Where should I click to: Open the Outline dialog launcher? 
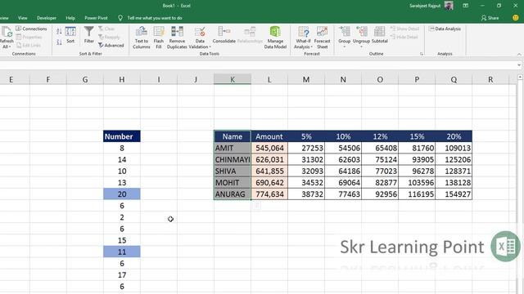[422, 54]
